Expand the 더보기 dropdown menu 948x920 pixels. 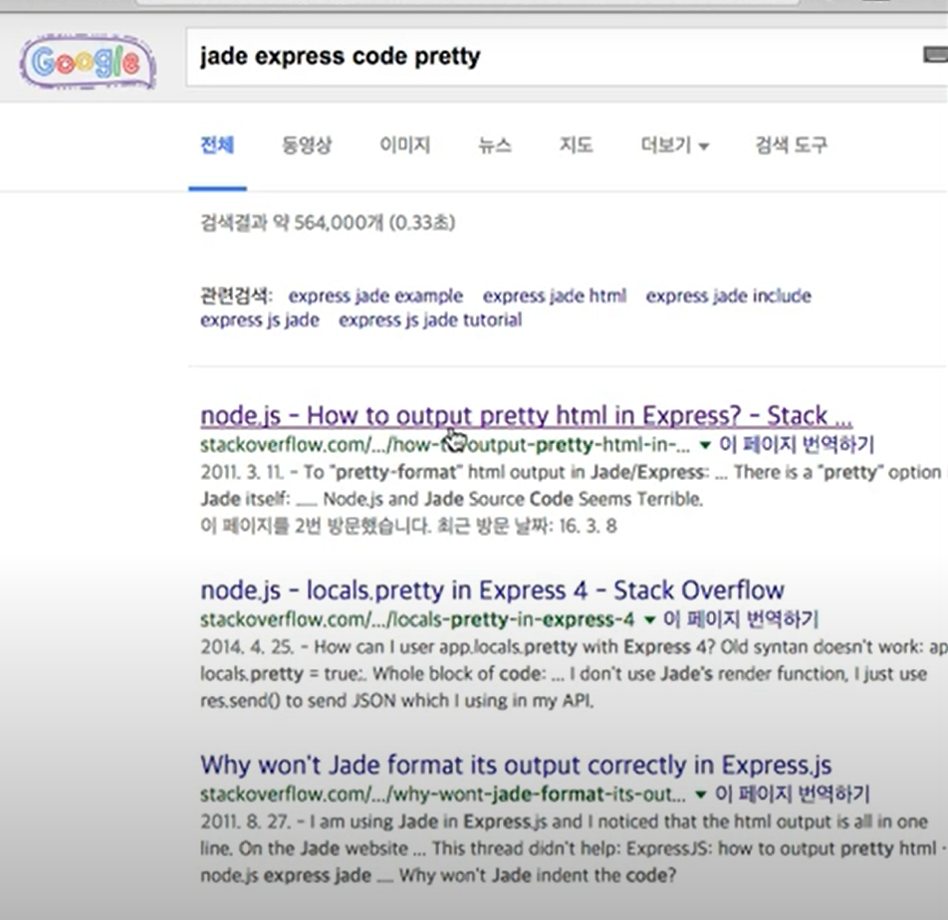click(x=674, y=145)
